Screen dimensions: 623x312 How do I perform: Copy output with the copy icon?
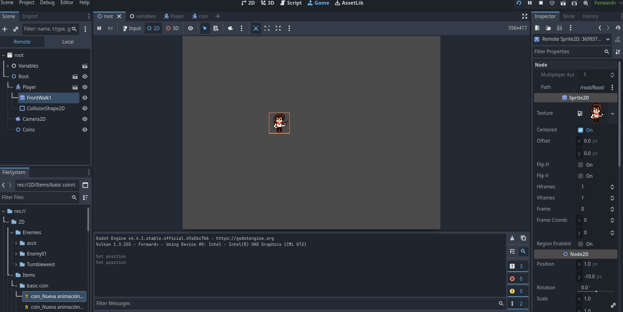[x=523, y=238]
